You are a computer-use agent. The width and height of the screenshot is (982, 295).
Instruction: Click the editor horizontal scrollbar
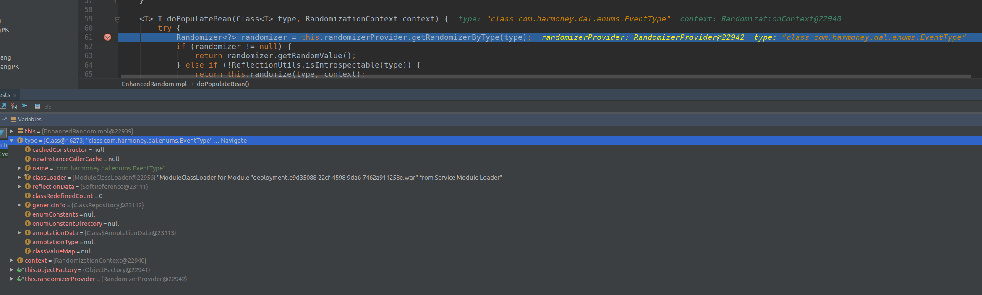[x=546, y=76]
